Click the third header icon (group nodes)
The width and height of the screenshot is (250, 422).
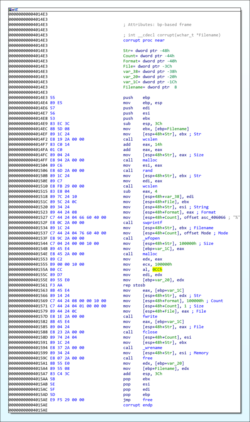point(16,10)
